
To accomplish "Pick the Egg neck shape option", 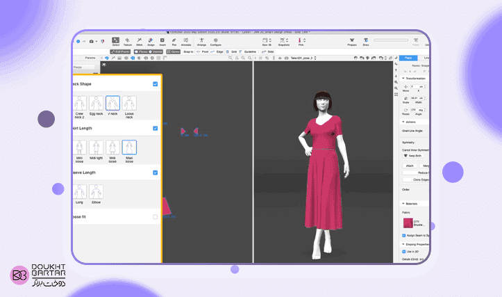I will 97,104.
